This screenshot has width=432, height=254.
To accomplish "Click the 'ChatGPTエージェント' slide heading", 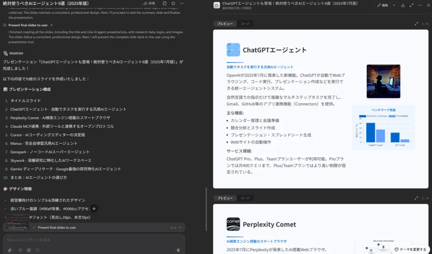I will coord(274,50).
